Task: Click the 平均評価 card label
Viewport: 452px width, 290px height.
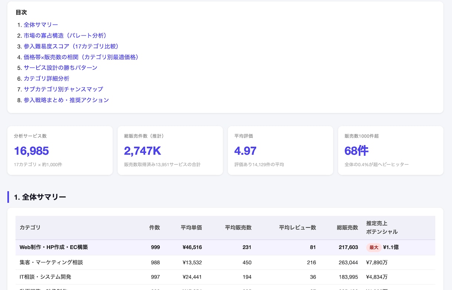Action: click(244, 136)
